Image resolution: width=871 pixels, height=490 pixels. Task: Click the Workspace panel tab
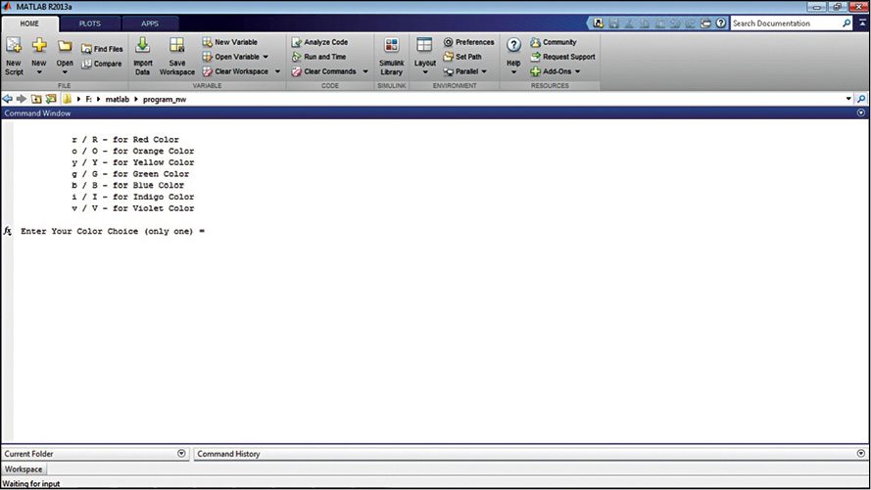coord(23,469)
